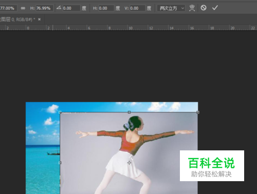Edit the height percentage field 76.99%
The image size is (257, 194).
pyautogui.click(x=44, y=8)
